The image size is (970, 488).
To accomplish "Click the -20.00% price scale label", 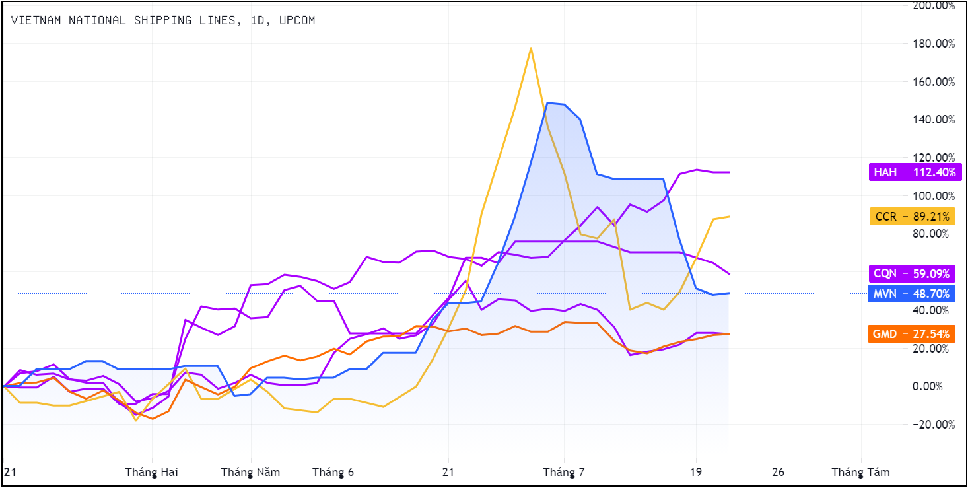I will pos(933,424).
